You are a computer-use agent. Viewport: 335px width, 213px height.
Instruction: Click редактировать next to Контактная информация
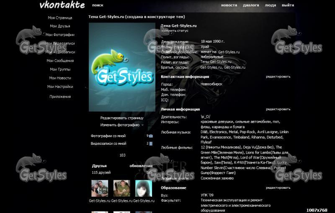pos(278,77)
